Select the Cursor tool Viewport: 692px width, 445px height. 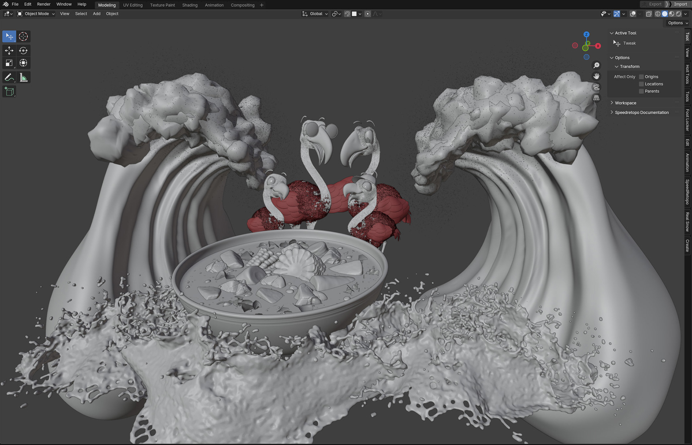(x=23, y=36)
